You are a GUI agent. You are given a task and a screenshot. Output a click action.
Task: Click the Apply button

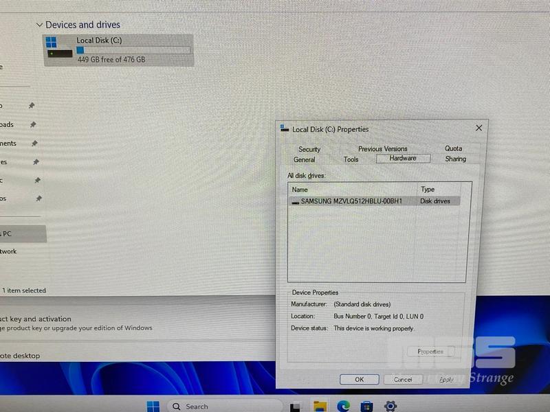[446, 380]
